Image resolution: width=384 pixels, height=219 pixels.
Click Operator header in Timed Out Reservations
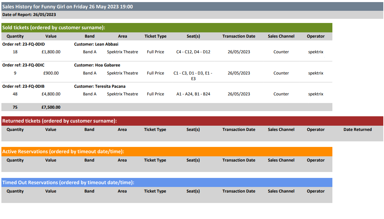pos(316,191)
